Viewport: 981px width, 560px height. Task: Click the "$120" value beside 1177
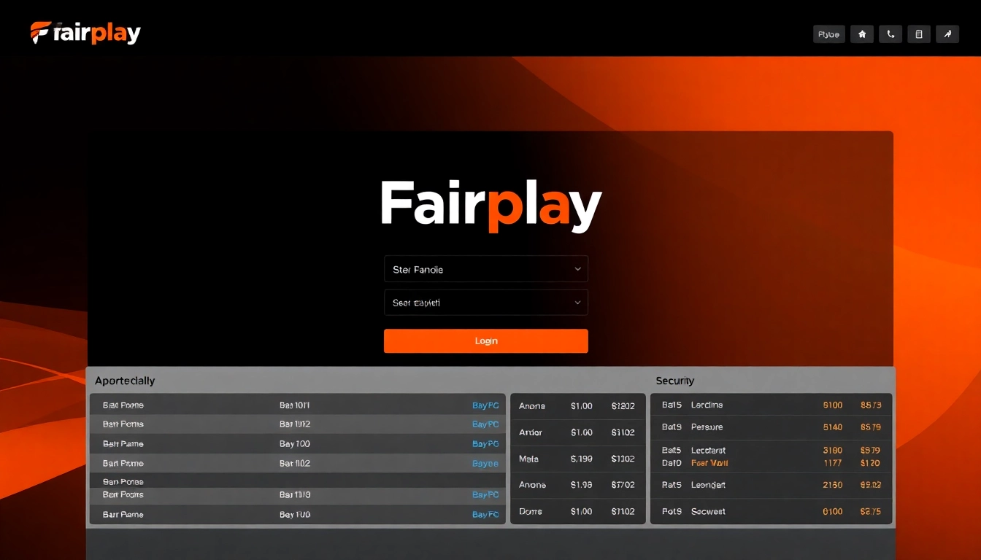(870, 463)
